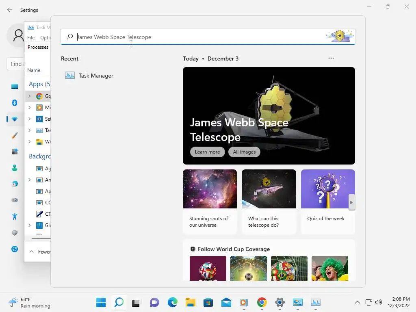416x312 pixels.
Task: Open soccer ball in stadium thumbnail
Action: 249,268
